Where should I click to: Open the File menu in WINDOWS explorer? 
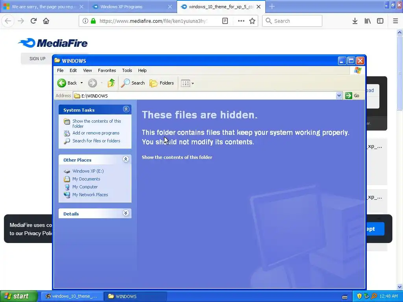[x=60, y=70]
